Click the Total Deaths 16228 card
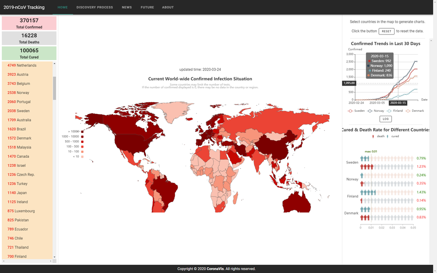Viewport: 437px width, 273px height. pyautogui.click(x=29, y=38)
